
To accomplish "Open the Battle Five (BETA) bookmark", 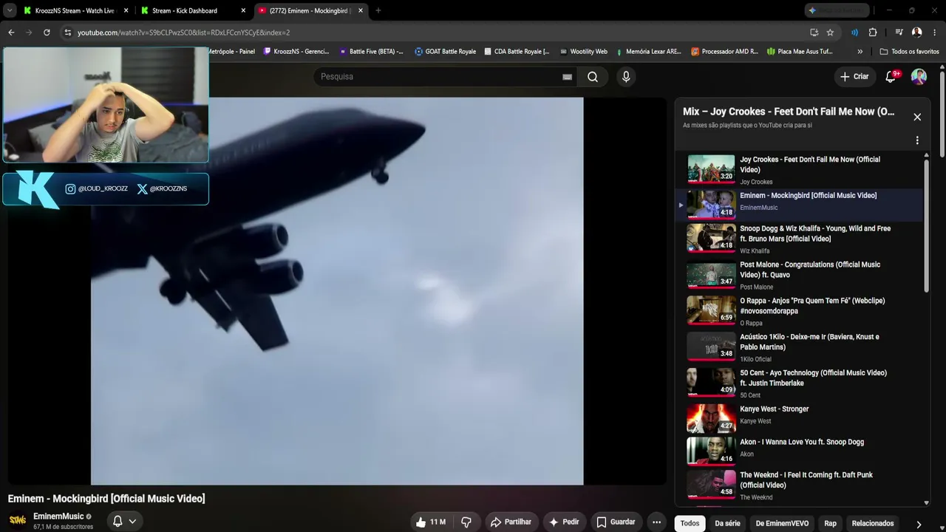I will (371, 52).
